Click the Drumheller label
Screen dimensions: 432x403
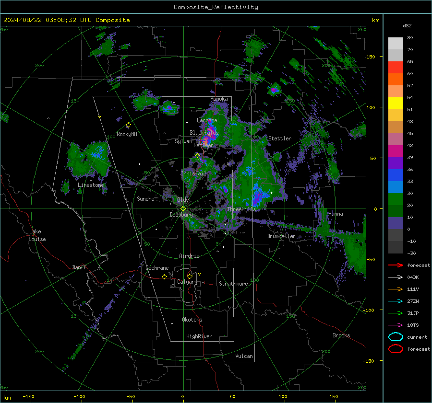click(x=281, y=236)
